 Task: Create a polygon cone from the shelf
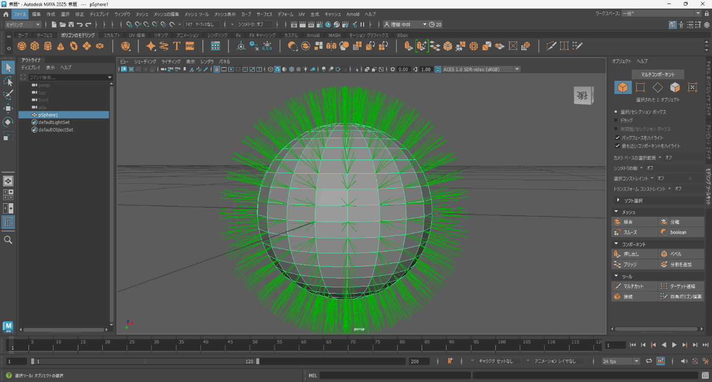tap(61, 46)
